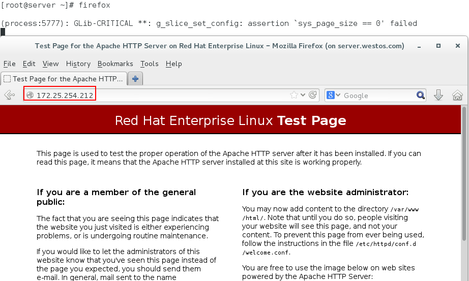Viewport: 469px width, 281px height.
Task: Click the GLib-CRITICAL terminal message
Action: pos(209,23)
